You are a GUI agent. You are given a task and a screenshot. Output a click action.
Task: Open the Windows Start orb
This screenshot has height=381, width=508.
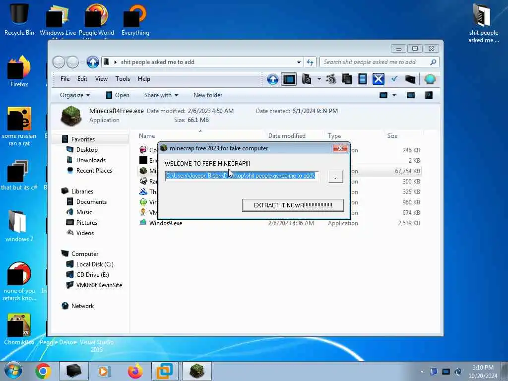[x=13, y=371]
